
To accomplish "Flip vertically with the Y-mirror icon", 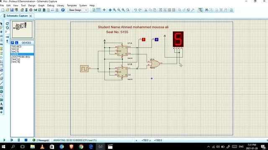I will click(7, 41).
